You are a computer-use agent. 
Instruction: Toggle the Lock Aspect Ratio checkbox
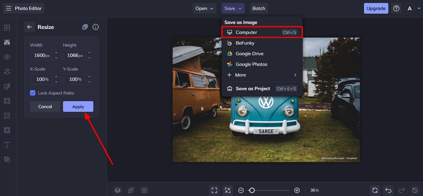(33, 93)
